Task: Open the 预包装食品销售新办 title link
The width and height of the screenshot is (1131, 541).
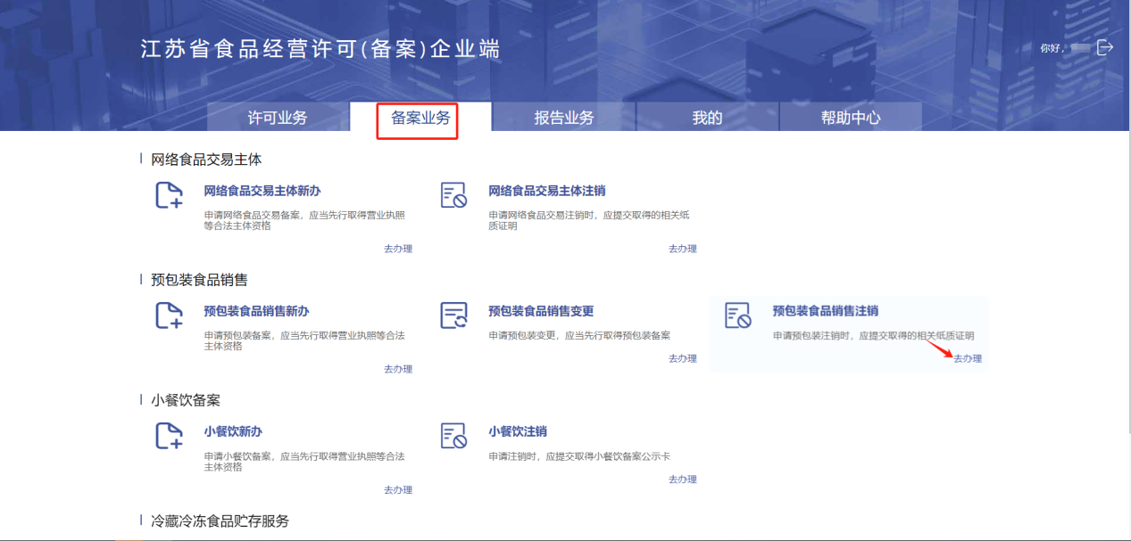Action: 256,311
